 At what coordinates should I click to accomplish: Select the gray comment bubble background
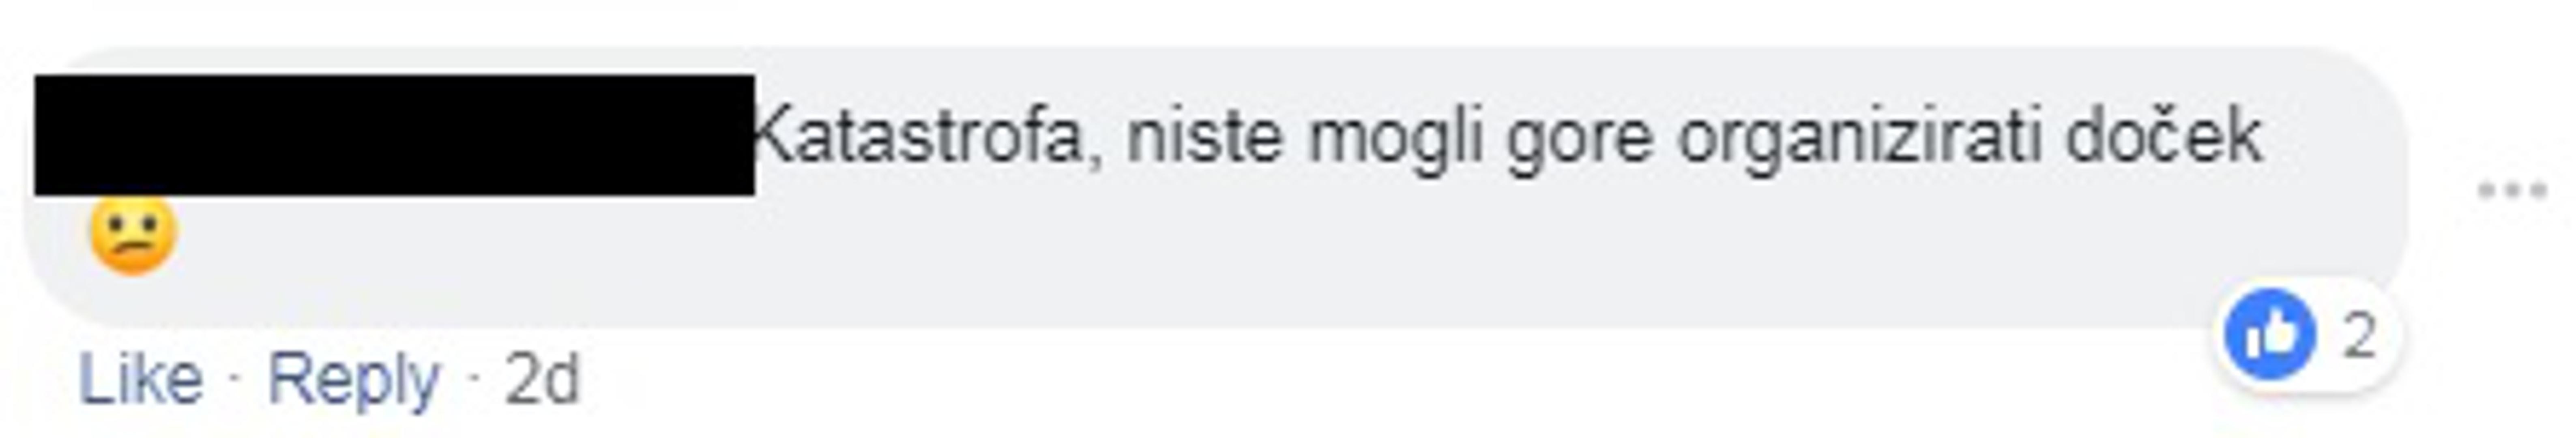coord(1215,187)
